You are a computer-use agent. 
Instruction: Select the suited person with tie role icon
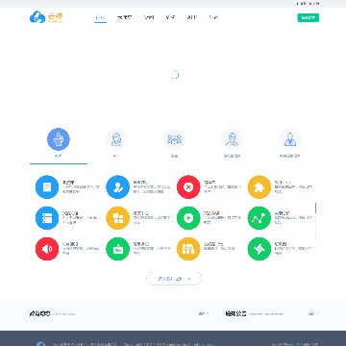click(x=290, y=139)
